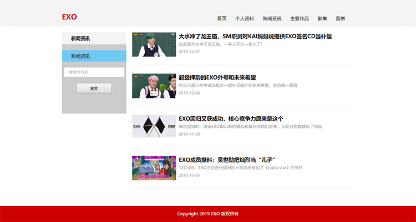The width and height of the screenshot is (416, 222).
Task: Open thumbnail of the 吴世勋 article
Action: pos(153,168)
